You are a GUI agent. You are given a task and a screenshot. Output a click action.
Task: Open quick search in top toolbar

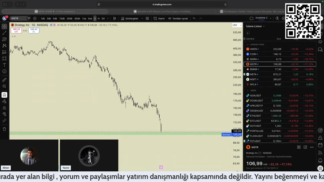tap(277, 18)
